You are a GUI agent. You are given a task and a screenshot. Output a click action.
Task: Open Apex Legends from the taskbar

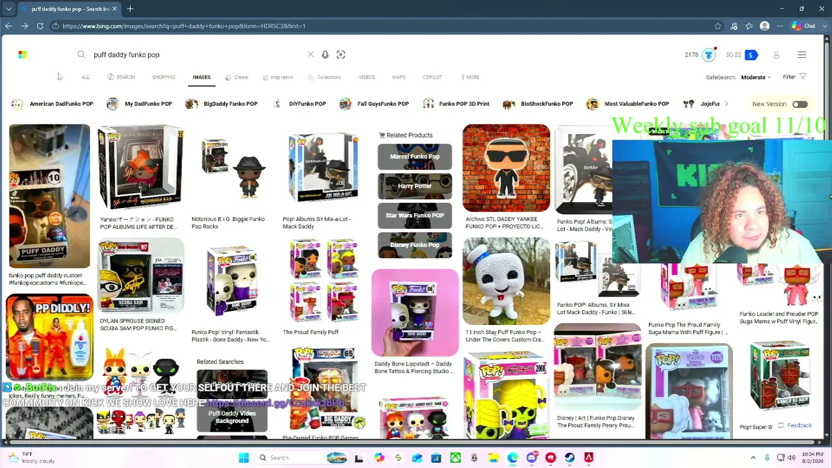589,458
